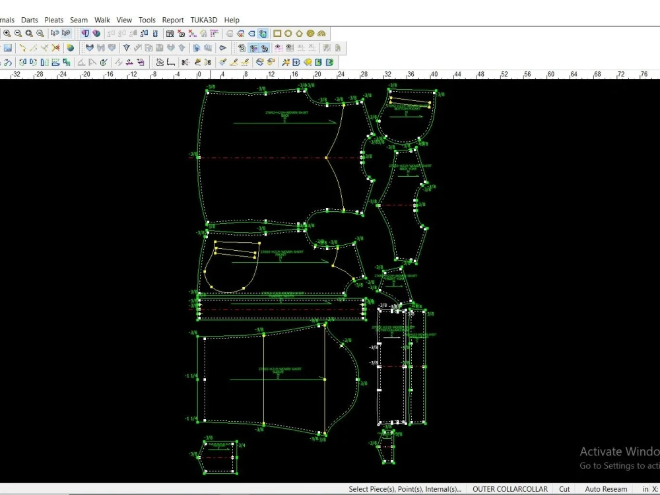Click the blue diamond piece icon
Screen dimensions: 660x495
click(x=222, y=48)
